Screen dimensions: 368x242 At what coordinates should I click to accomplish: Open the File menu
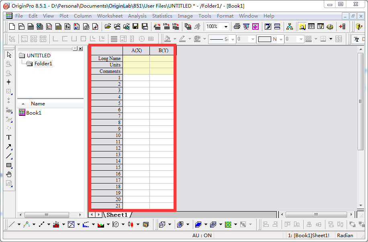[x=19, y=16]
